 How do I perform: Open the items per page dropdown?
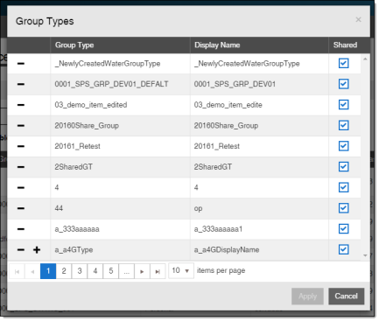pyautogui.click(x=181, y=271)
